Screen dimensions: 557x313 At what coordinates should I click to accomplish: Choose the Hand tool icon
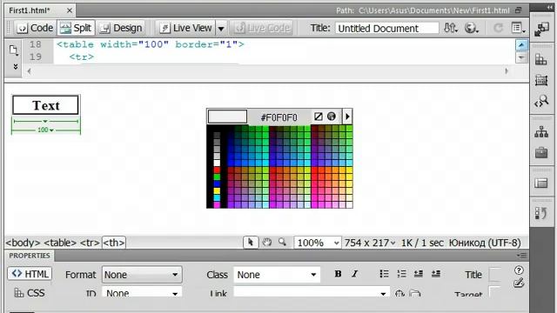(267, 243)
